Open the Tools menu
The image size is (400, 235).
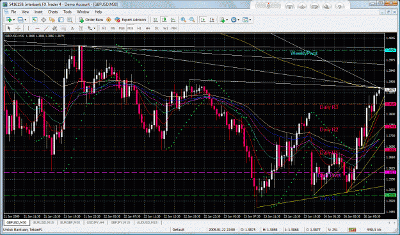click(67, 12)
